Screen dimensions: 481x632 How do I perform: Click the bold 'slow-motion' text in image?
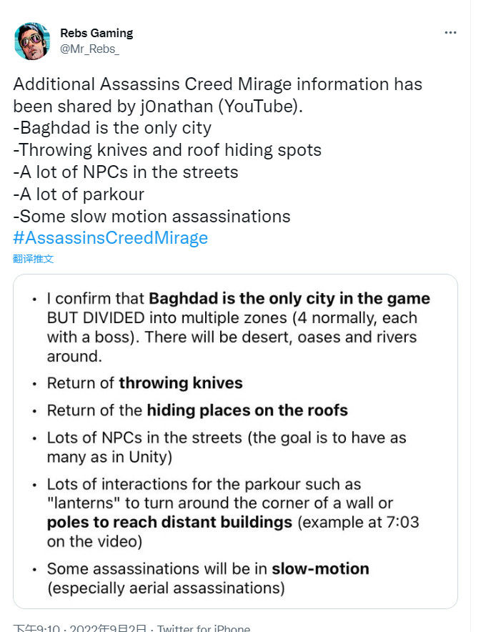click(x=320, y=568)
